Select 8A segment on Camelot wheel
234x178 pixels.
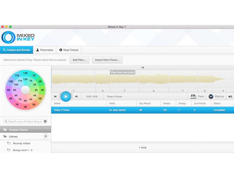tap(16, 95)
